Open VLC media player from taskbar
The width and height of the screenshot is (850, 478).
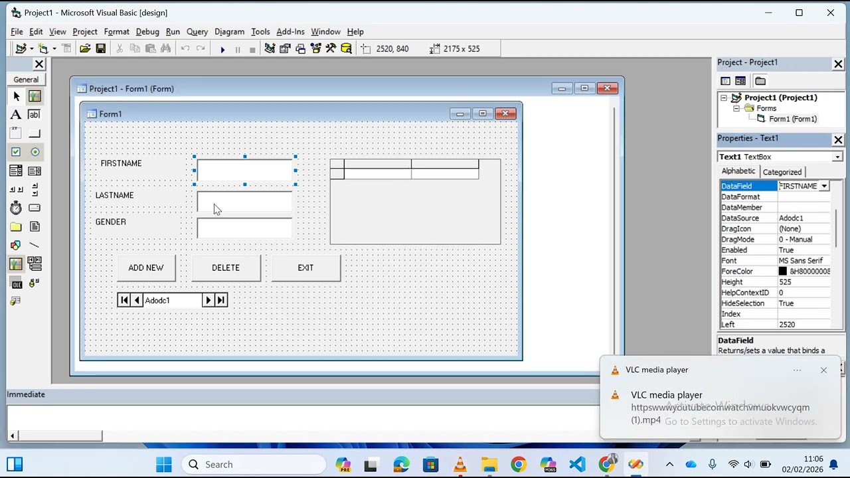point(460,465)
